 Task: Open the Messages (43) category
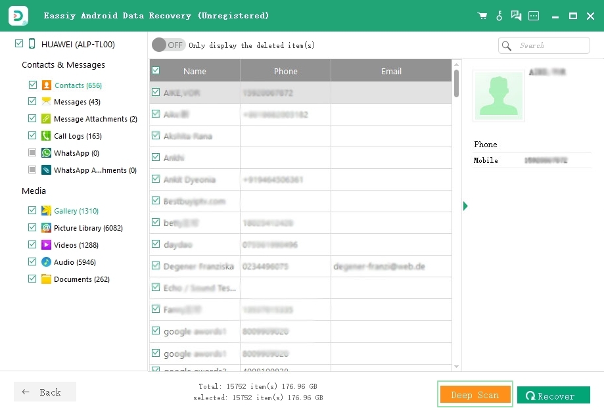[77, 102]
